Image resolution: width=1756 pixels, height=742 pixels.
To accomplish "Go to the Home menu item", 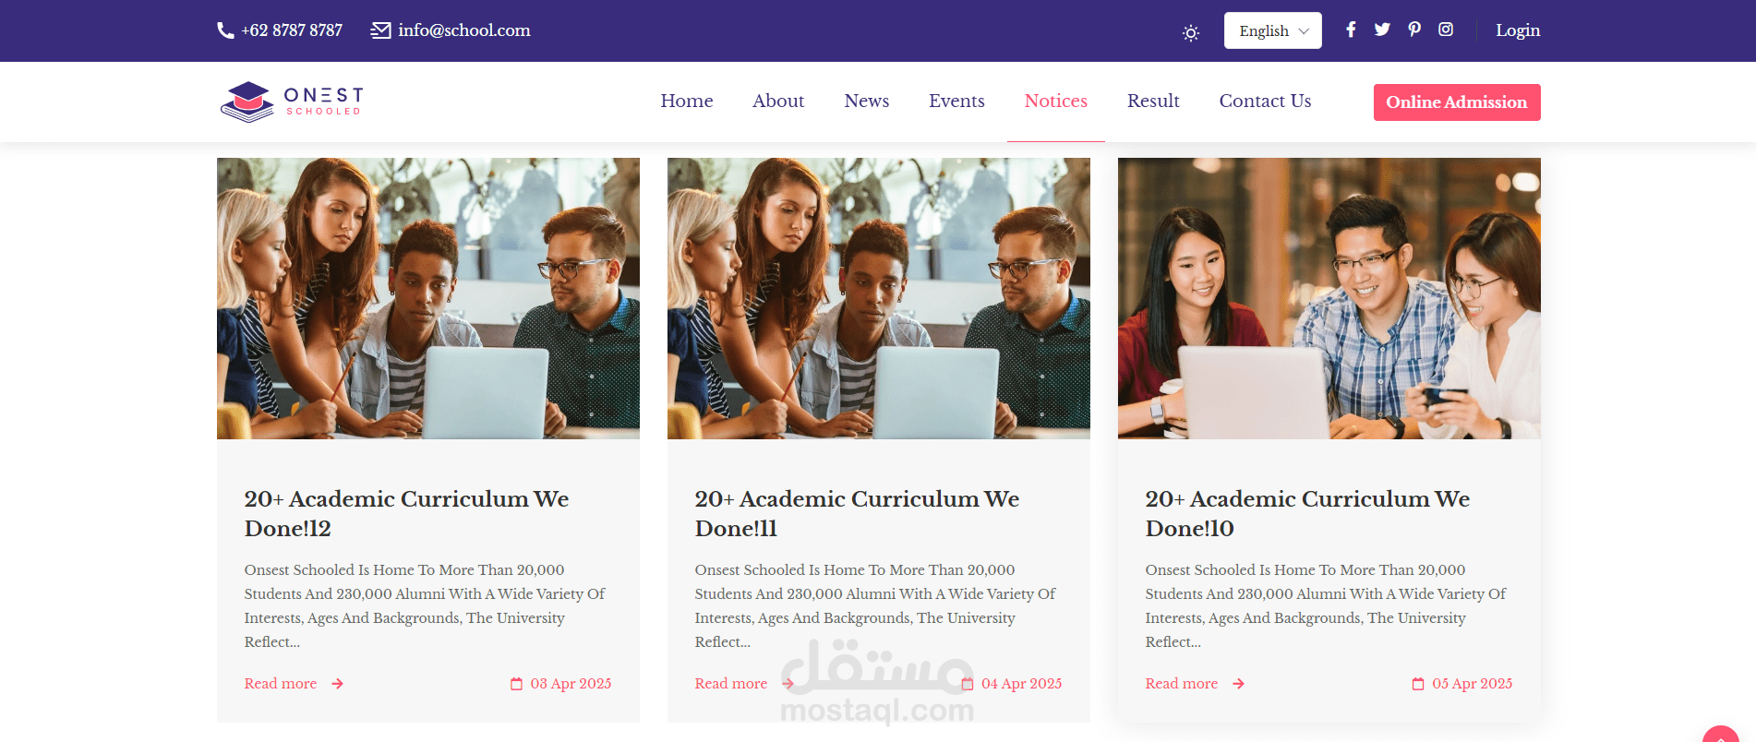I will pos(687,101).
